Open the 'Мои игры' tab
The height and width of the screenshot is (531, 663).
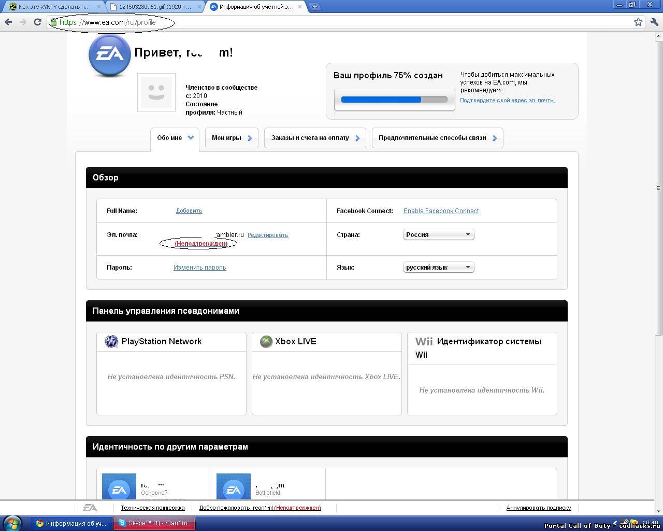click(232, 138)
